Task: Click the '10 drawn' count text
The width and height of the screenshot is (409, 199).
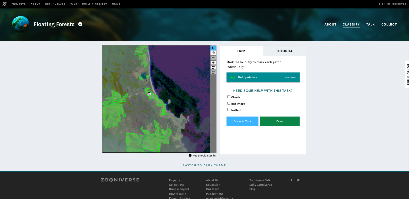Action: point(290,77)
